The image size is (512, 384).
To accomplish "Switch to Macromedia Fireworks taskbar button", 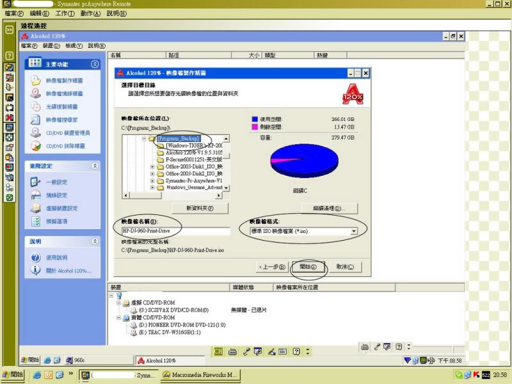I will (x=201, y=375).
